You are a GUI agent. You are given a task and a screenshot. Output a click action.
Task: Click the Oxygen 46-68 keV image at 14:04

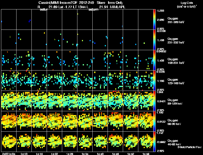click(9, 142)
